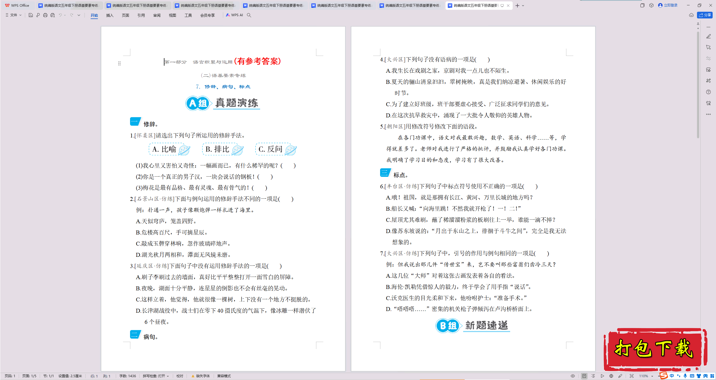Screen dimensions: 716x380
Task: Switch to outline view in status bar
Action: tap(593, 376)
